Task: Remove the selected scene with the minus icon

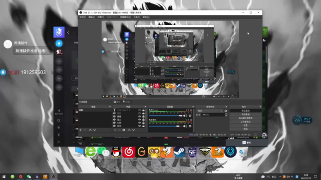Action: tap(85, 130)
